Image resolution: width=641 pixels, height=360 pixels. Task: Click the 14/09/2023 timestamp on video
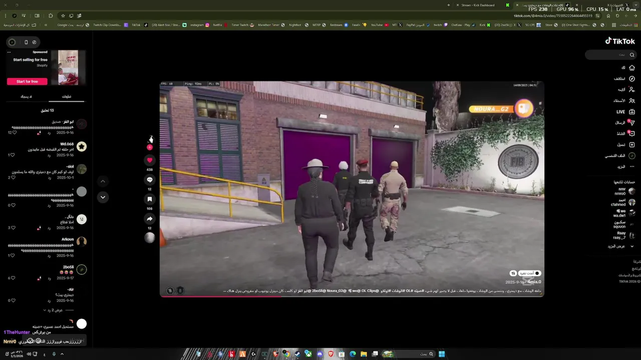tap(525, 85)
